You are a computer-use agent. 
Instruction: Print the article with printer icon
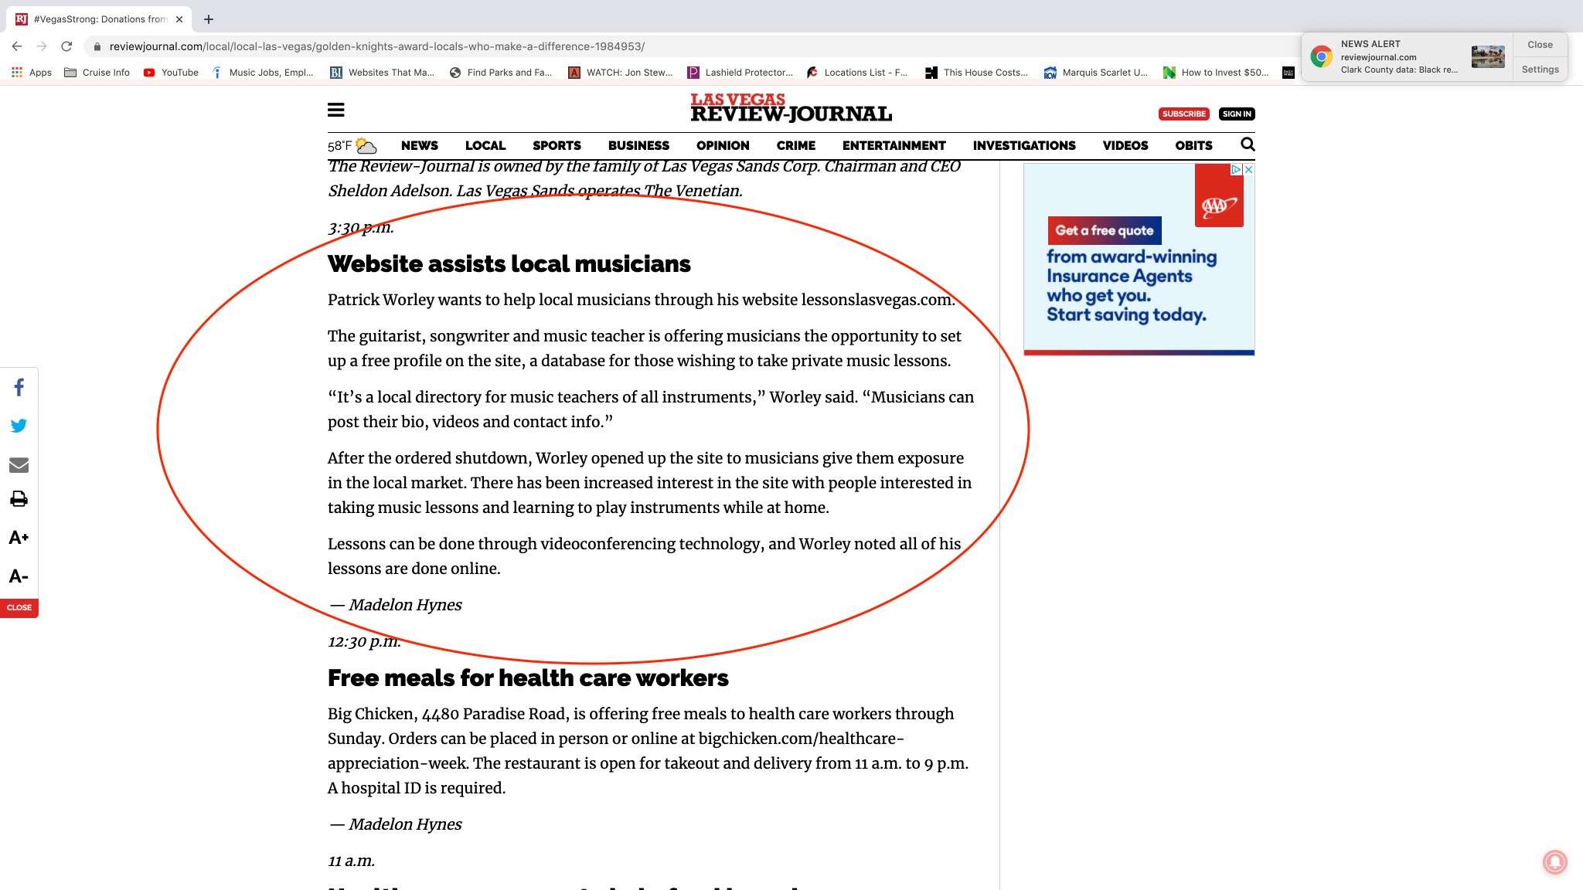pos(19,499)
